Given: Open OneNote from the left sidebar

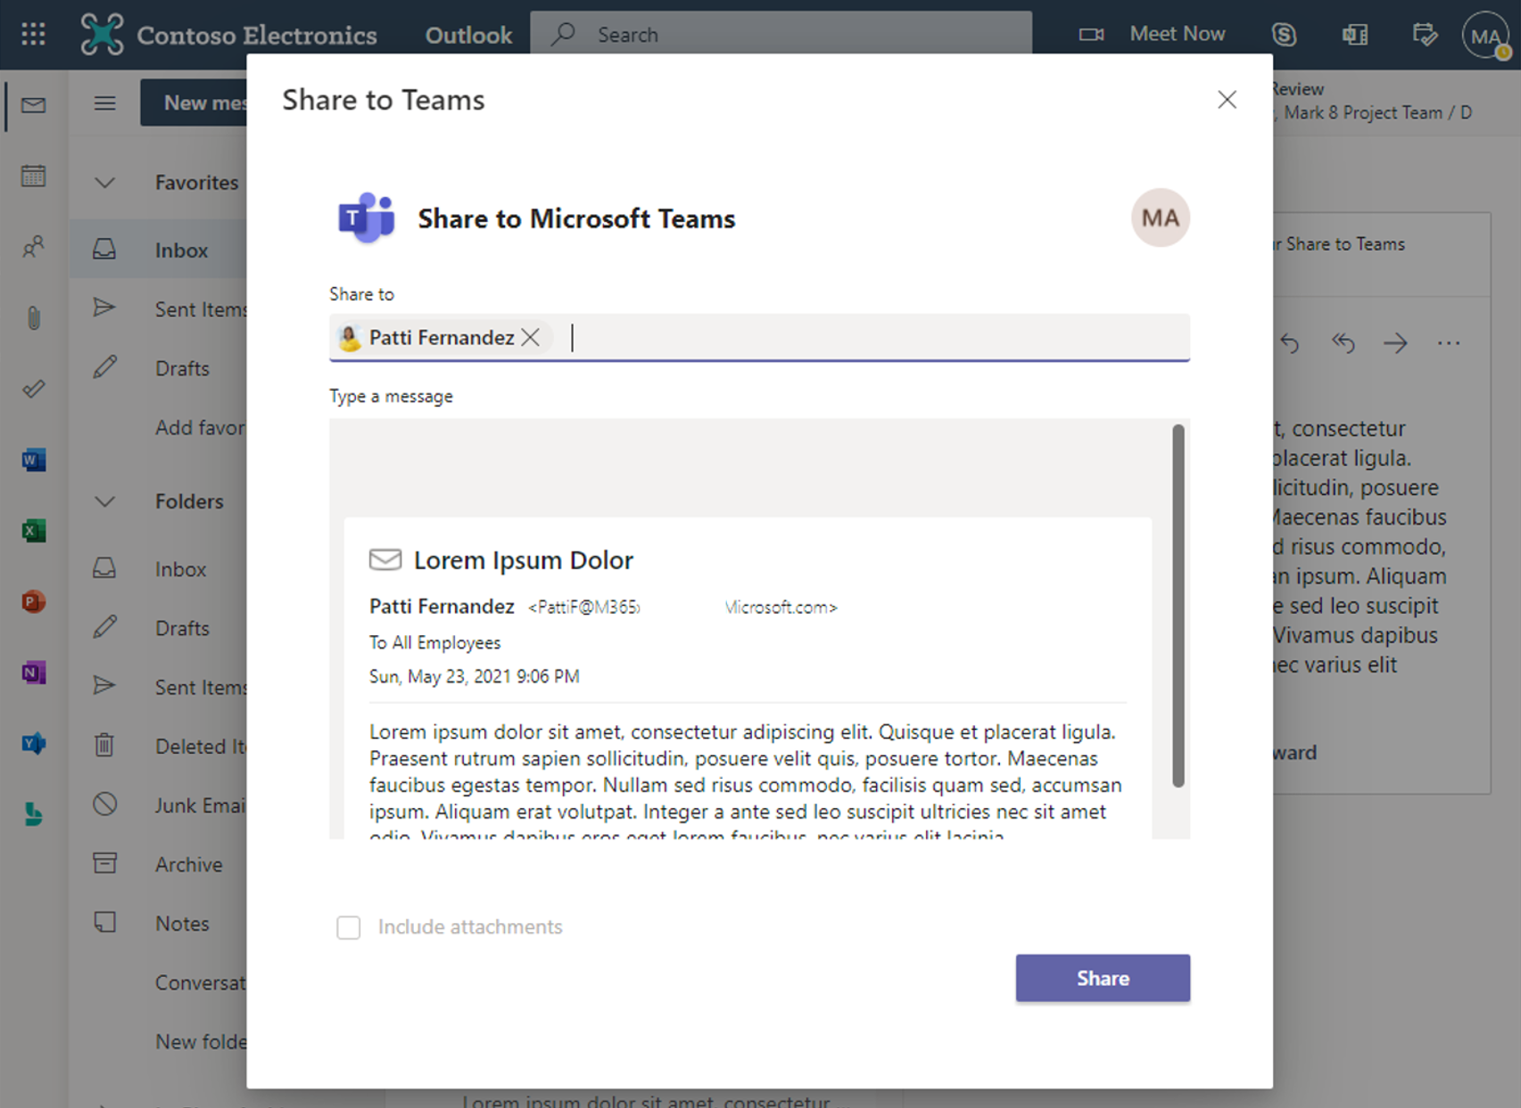Looking at the screenshot, I should click(33, 672).
